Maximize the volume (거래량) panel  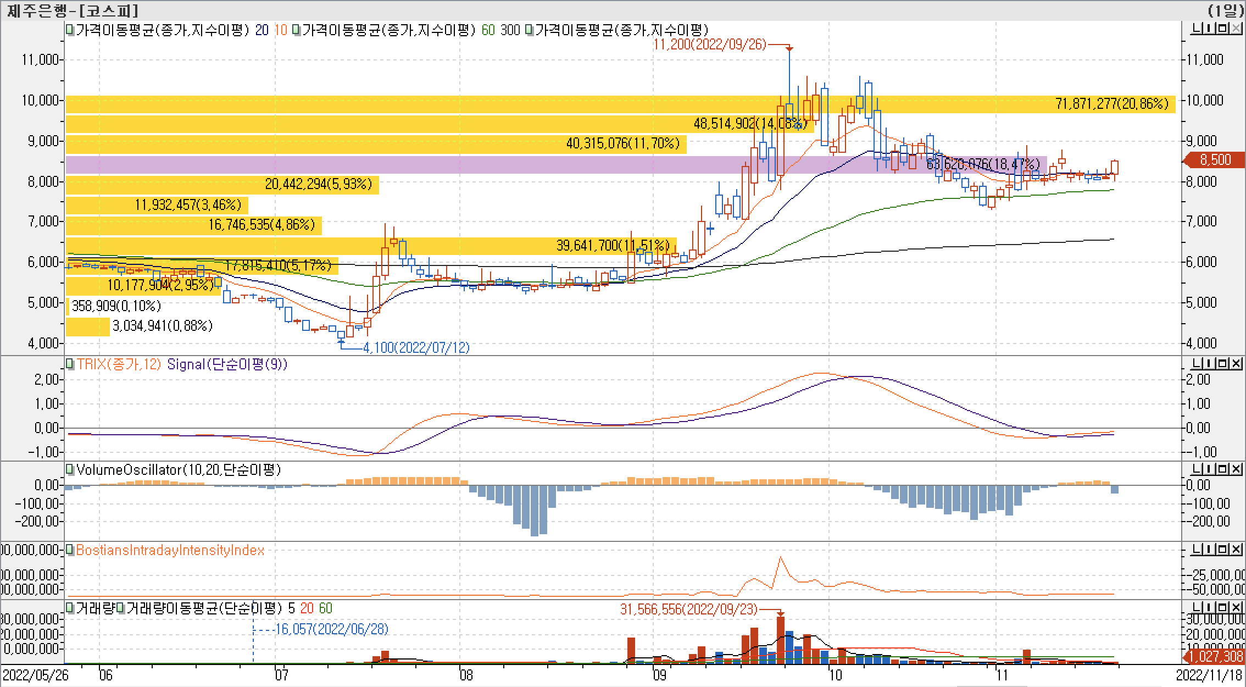pyautogui.click(x=1222, y=607)
